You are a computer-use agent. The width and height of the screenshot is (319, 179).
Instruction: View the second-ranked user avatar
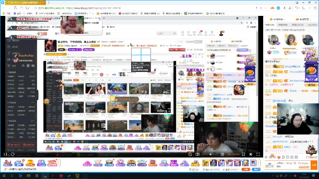tap(273, 40)
